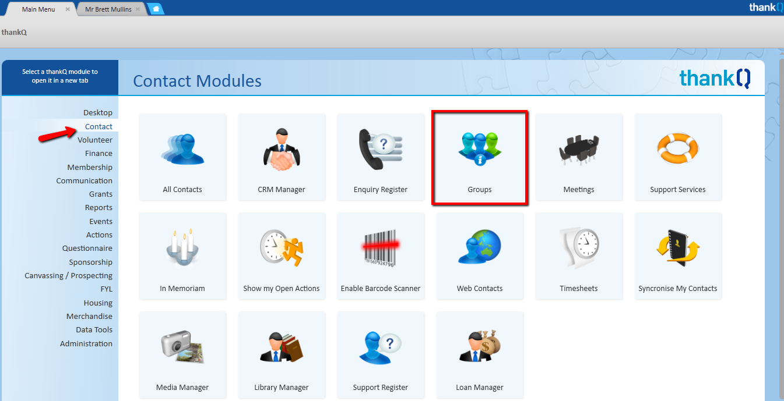Screen dimensions: 784x401
Task: Click the home icon tab
Action: 156,9
